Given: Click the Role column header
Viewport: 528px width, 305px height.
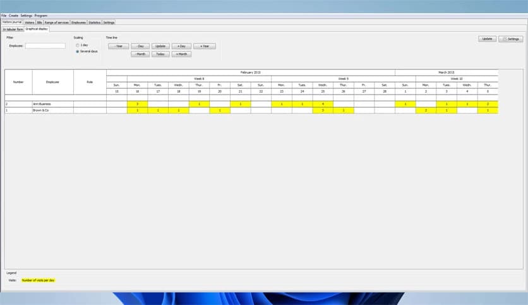Looking at the screenshot, I should [90, 82].
